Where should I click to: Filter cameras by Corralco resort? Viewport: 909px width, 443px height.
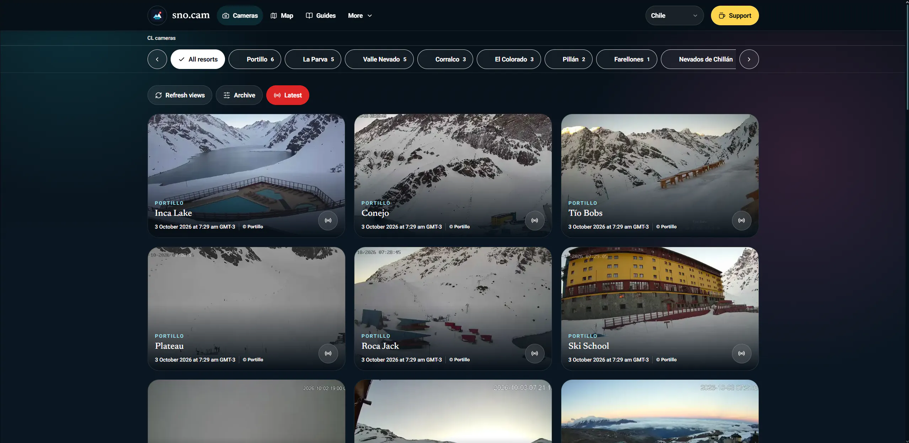click(445, 59)
